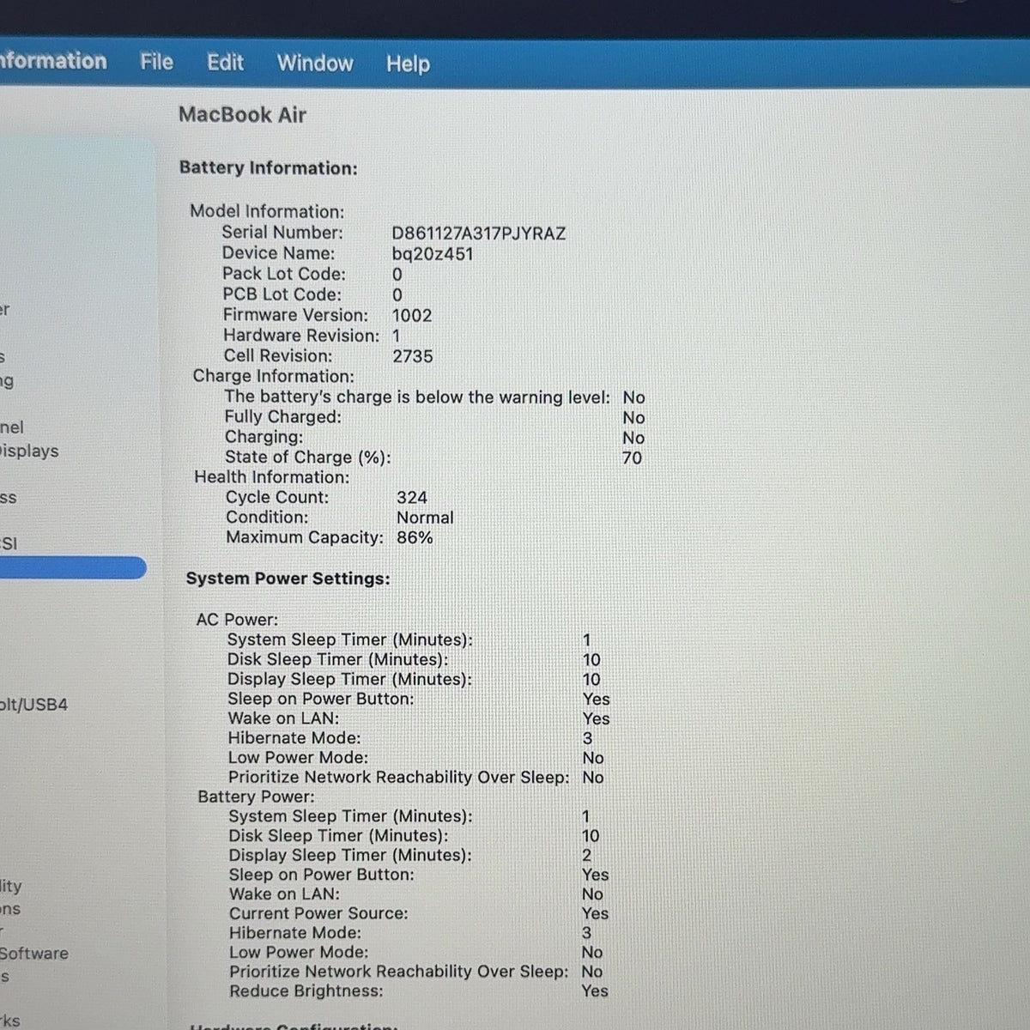Select Firmware Version value 1002
The image size is (1030, 1030).
412,315
